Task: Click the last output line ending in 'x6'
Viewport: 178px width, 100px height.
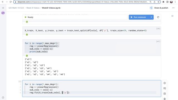Action: (45, 74)
